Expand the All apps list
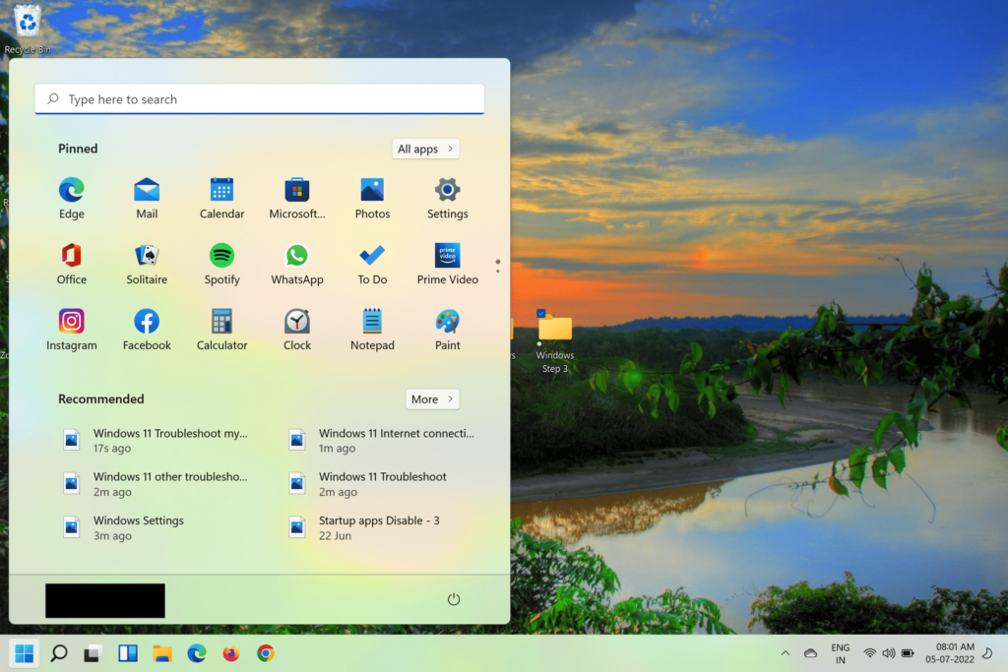Viewport: 1008px width, 672px height. [x=425, y=149]
